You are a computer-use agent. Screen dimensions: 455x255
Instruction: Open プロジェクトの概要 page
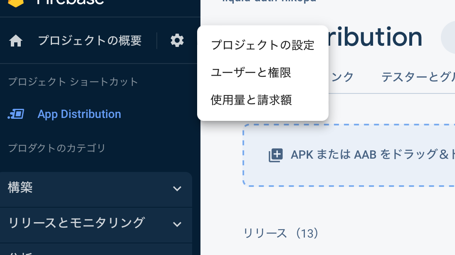click(x=89, y=40)
